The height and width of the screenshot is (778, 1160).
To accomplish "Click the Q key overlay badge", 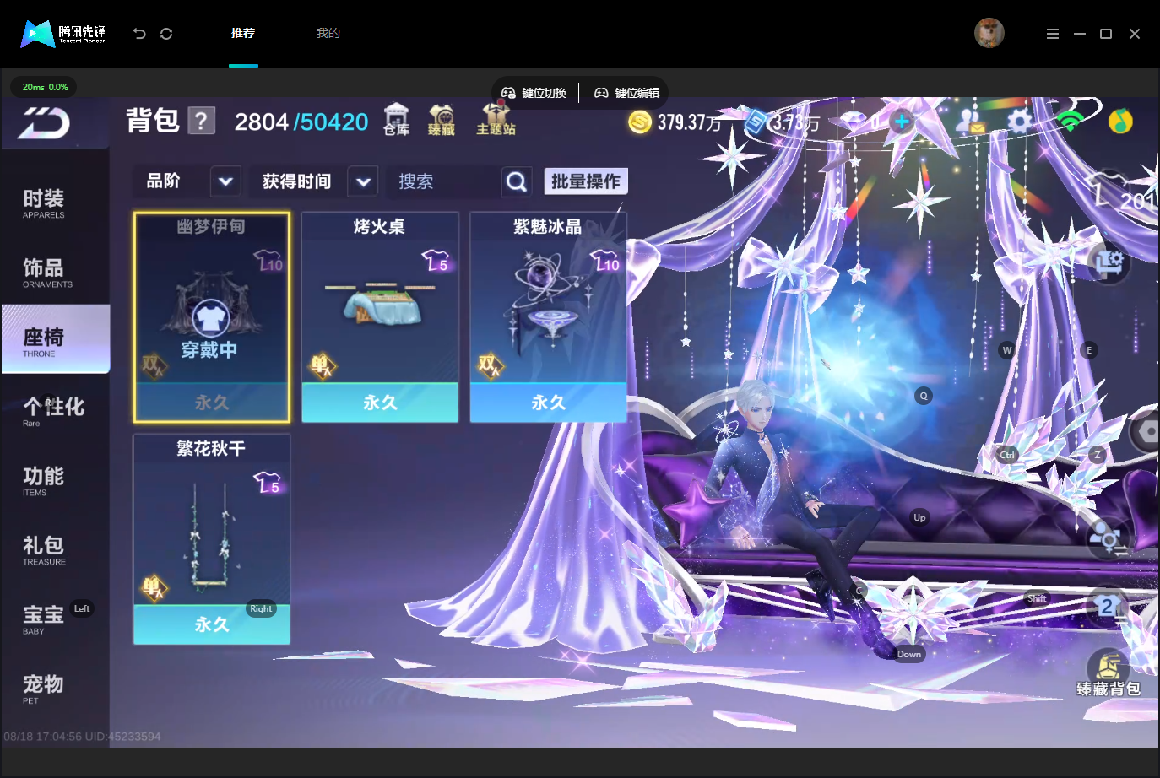I will 924,396.
